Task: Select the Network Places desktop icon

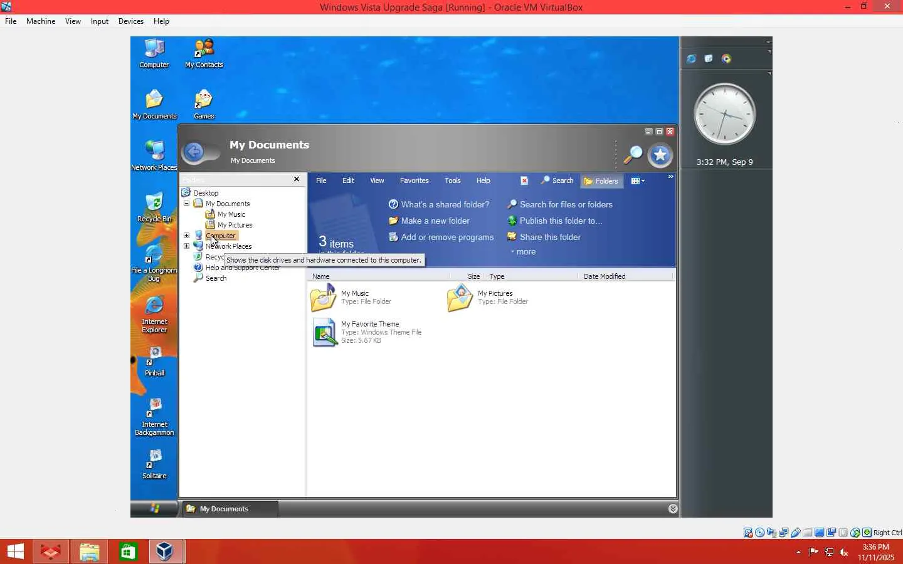Action: click(154, 156)
